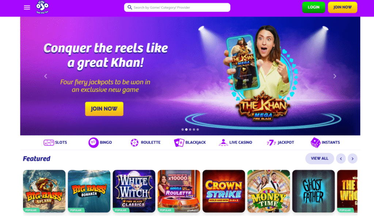Click the PlayOJO logo
374x219 pixels.
[x=42, y=7]
